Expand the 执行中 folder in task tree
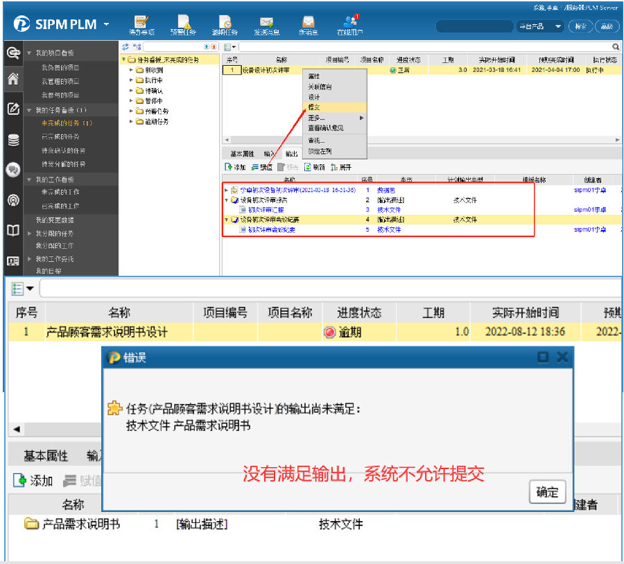Viewport: 624px width, 564px height. point(131,80)
